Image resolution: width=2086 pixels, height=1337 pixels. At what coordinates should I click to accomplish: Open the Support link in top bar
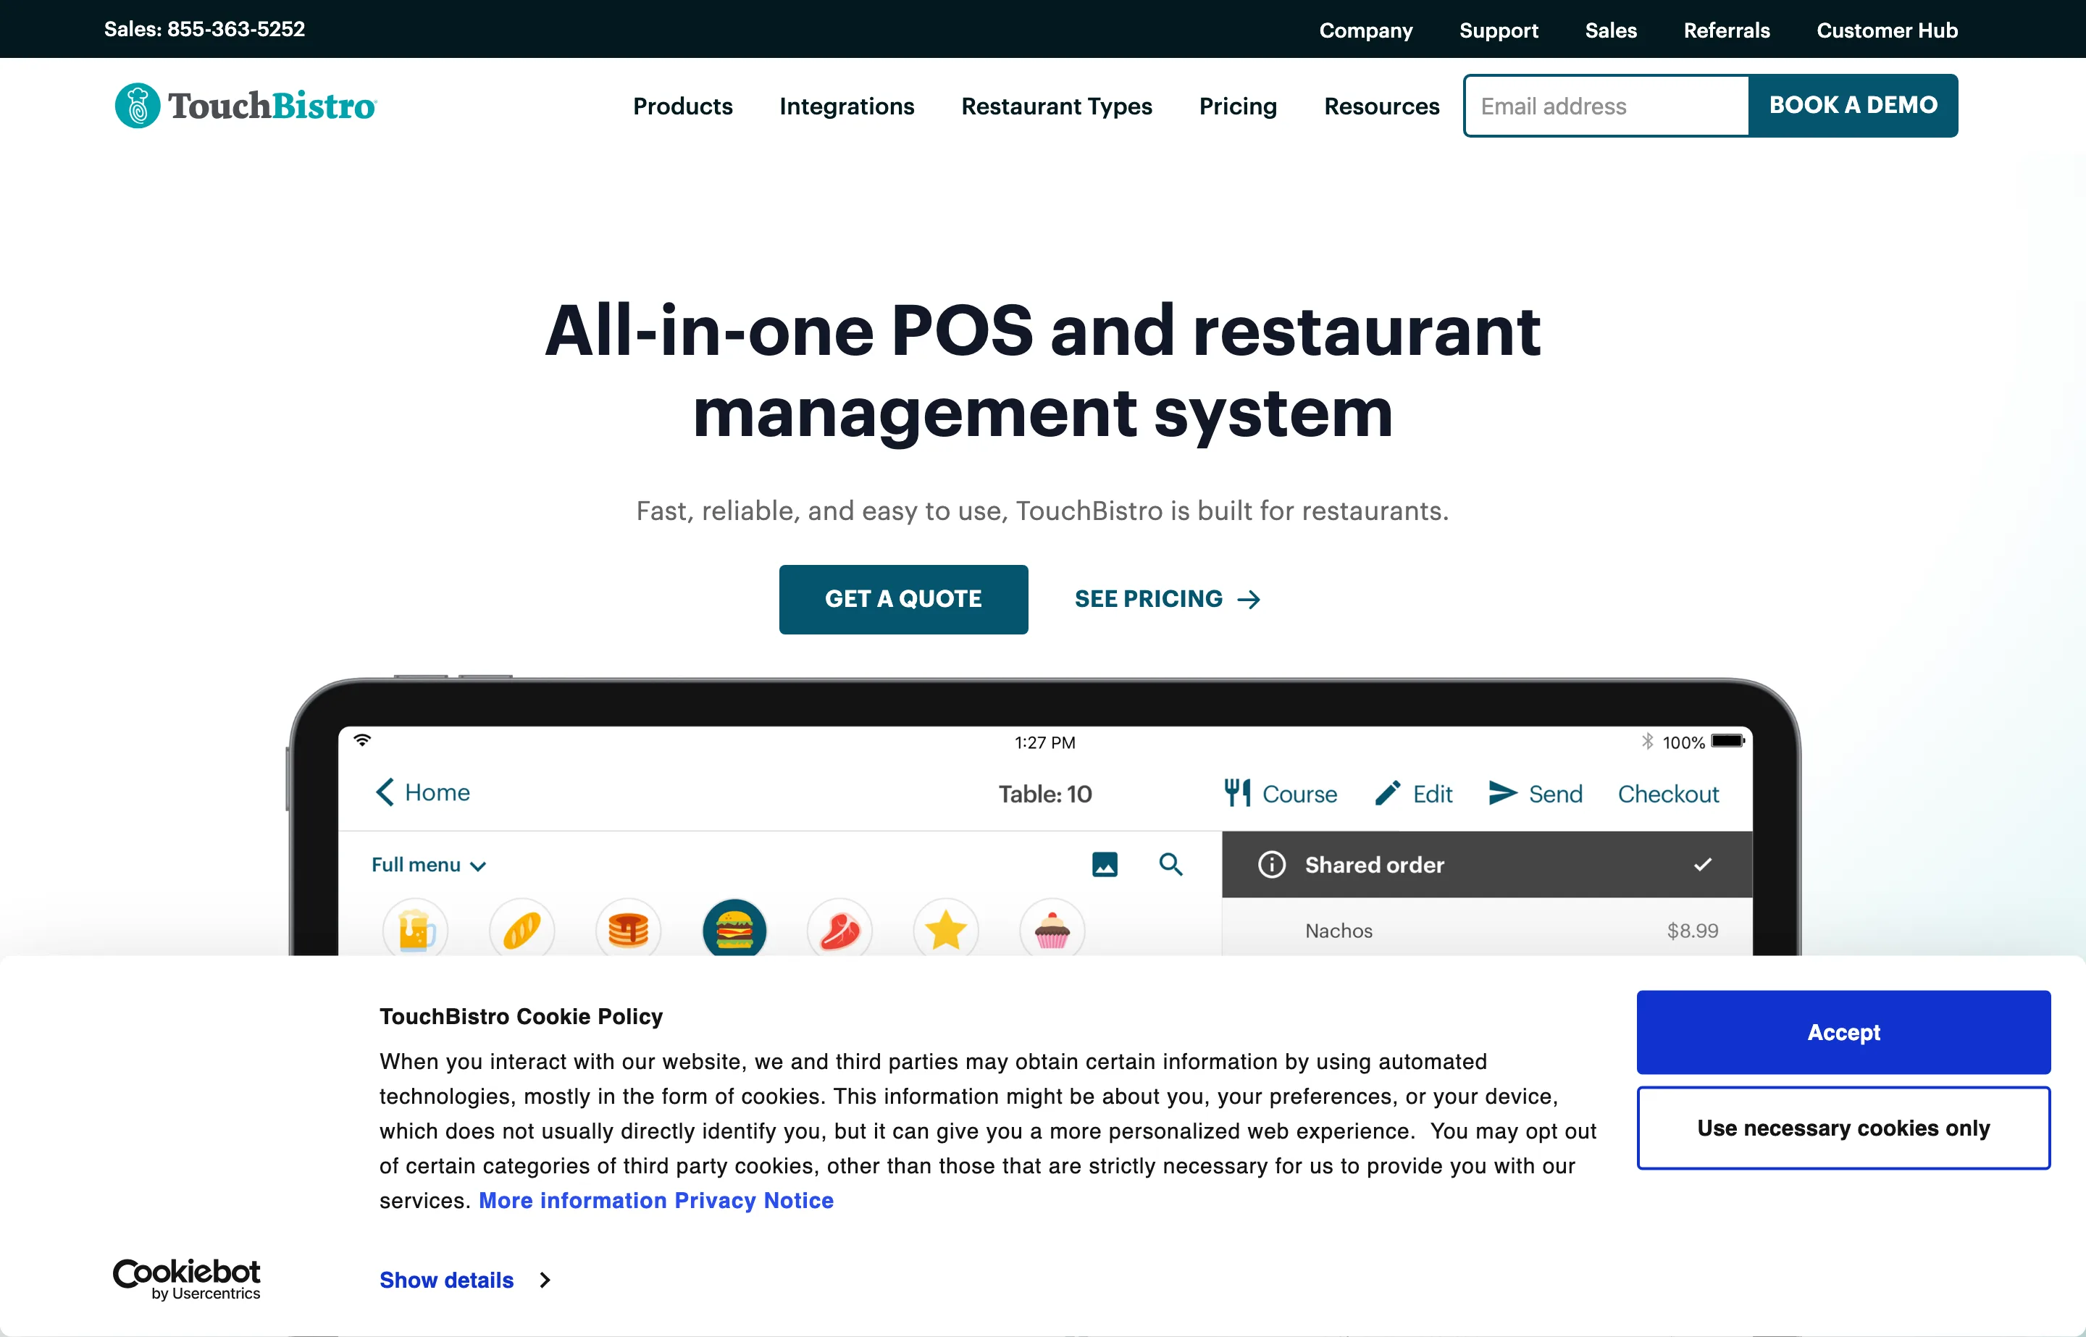[x=1499, y=30]
